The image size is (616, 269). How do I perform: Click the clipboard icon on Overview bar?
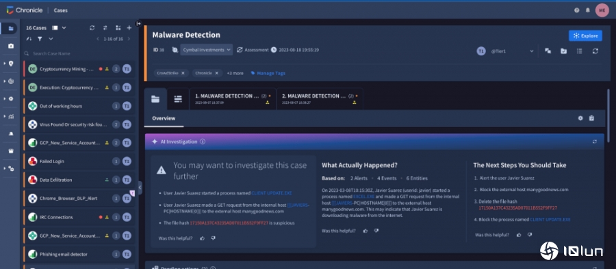click(591, 118)
